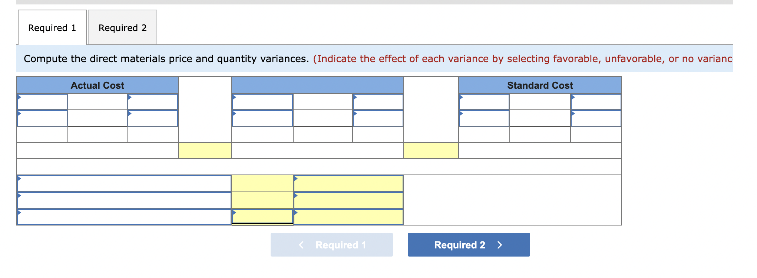
Task: Open the first dropdown in the middle section
Action: click(262, 100)
